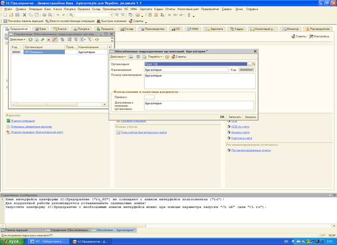Click the Записать button
Screen dimensions: 337x245
(x=234, y=117)
